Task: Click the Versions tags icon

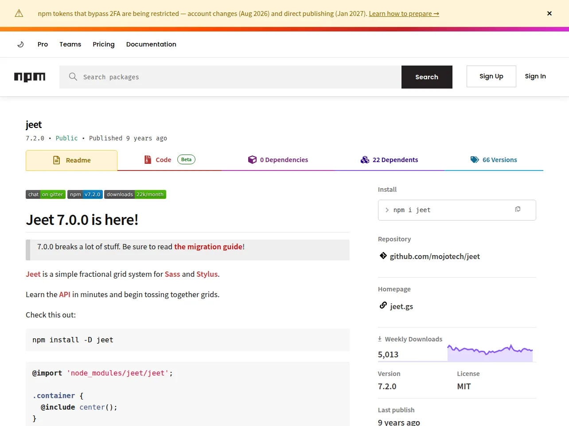Action: (x=475, y=159)
